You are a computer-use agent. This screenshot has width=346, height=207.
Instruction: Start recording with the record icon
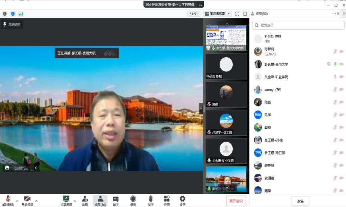click(133, 199)
